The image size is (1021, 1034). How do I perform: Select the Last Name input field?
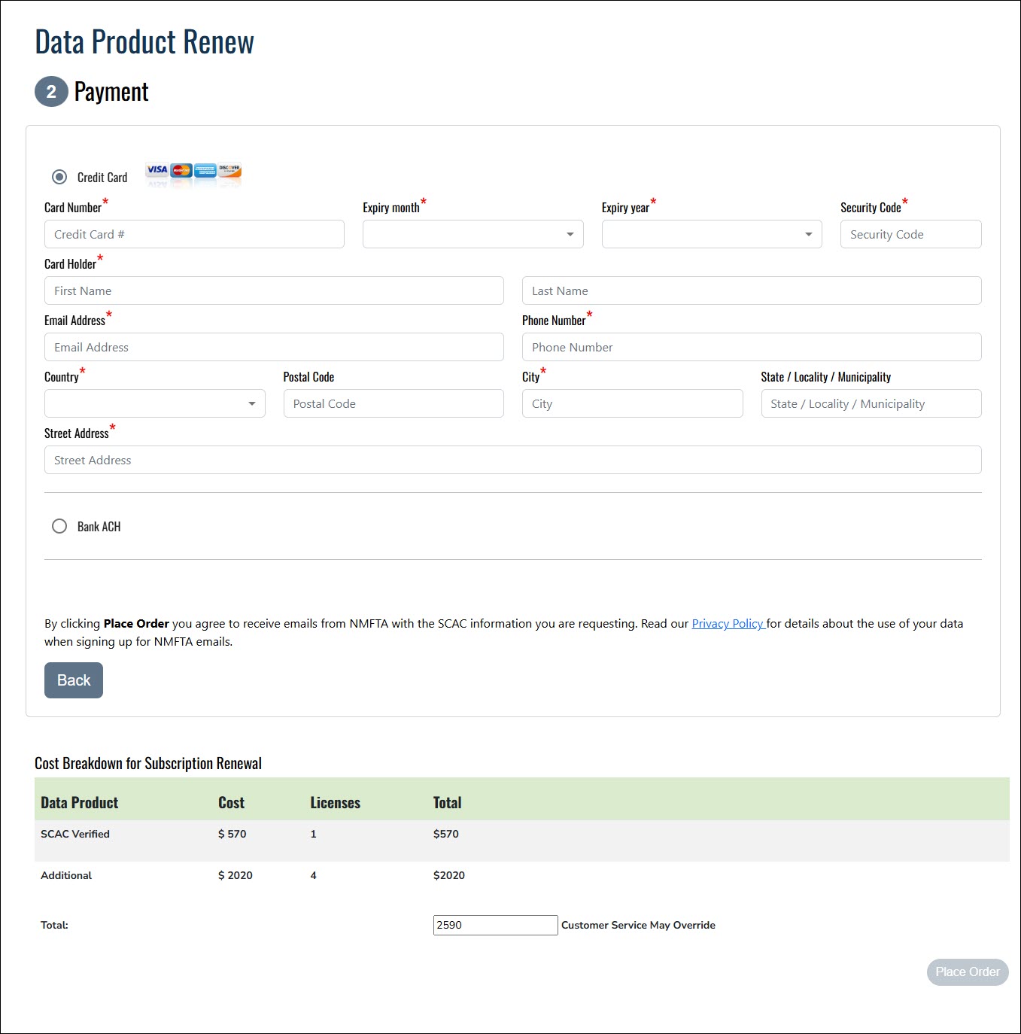pyautogui.click(x=751, y=290)
